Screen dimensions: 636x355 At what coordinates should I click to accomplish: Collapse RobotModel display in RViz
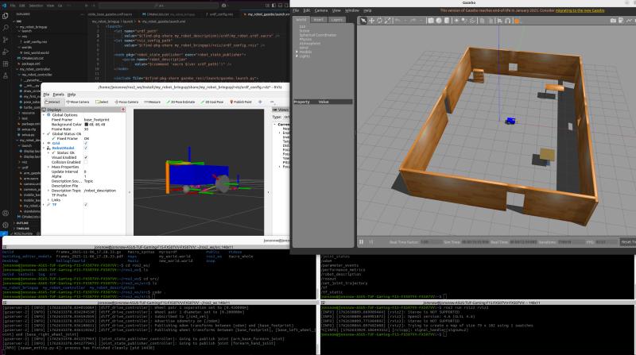coord(44,148)
